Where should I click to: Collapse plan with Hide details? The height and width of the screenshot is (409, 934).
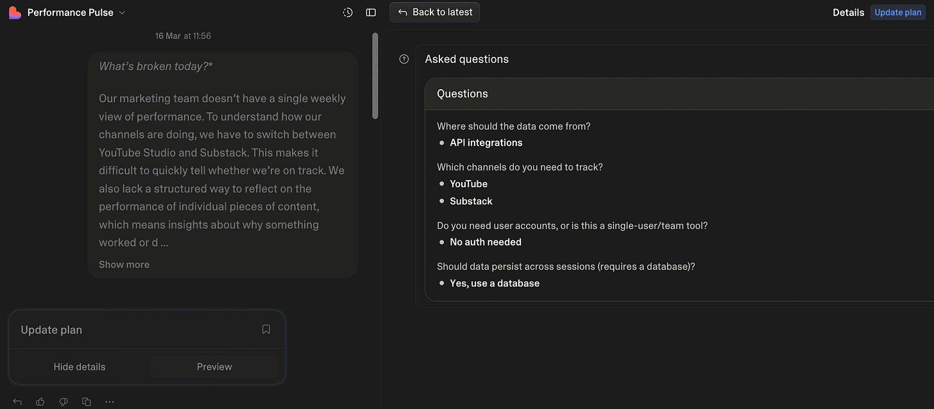pos(80,367)
